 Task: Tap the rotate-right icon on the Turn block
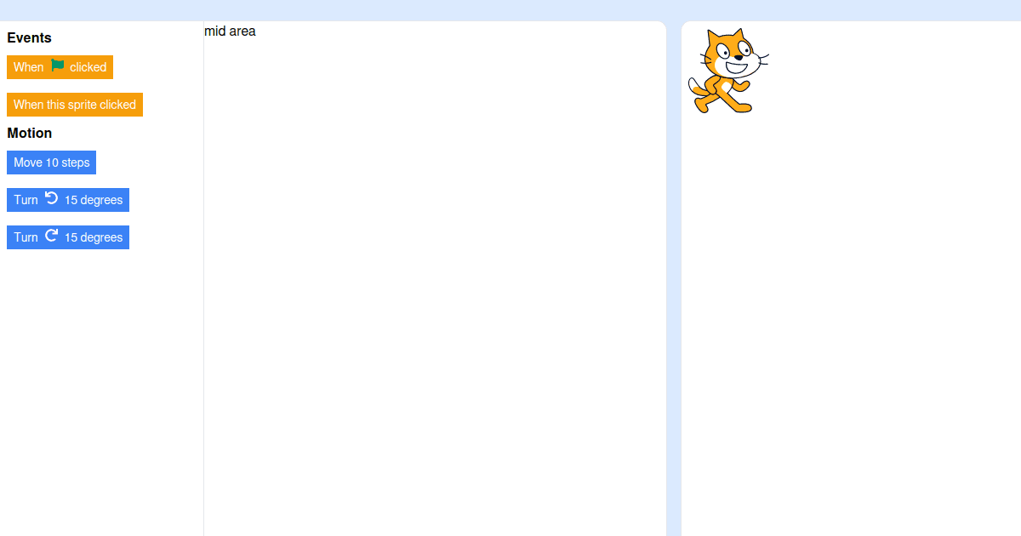[52, 235]
